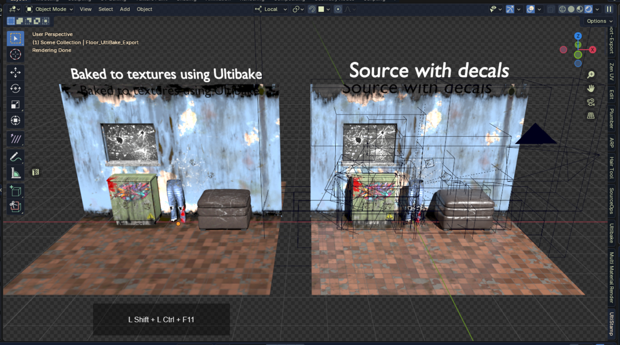Open the SourceOps sidebar tab
Viewport: 620px width, 345px height.
pos(612,200)
